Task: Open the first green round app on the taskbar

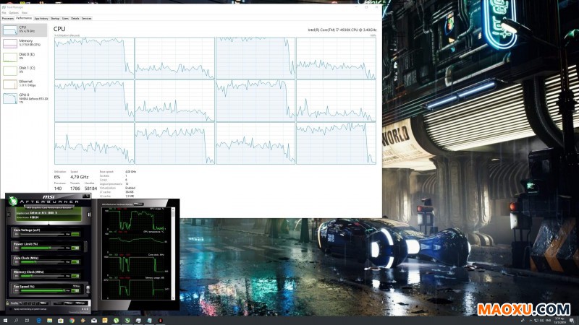Action: point(117,321)
